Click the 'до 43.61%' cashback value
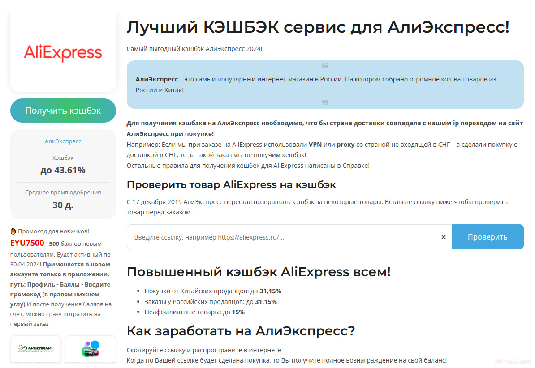Image resolution: width=535 pixels, height=368 pixels. tap(63, 170)
